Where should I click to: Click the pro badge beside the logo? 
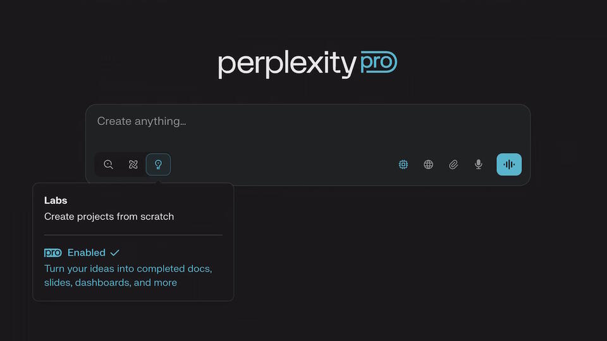[378, 63]
